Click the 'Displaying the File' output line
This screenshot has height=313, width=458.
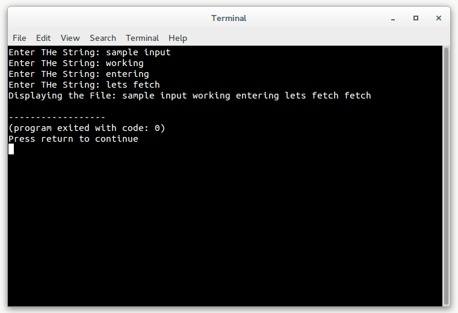coord(190,96)
